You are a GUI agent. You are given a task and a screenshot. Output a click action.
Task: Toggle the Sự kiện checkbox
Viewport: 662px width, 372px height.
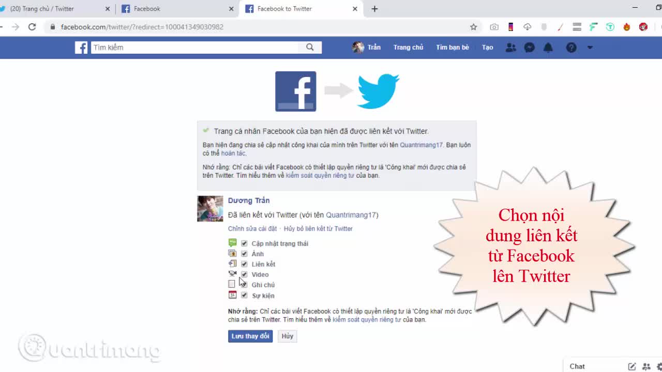pos(244,296)
